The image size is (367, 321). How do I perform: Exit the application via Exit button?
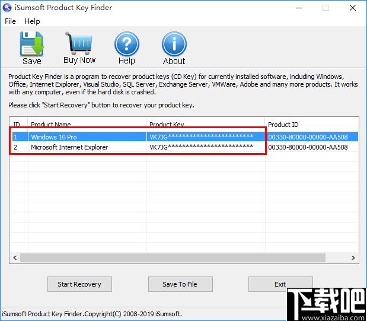point(280,284)
